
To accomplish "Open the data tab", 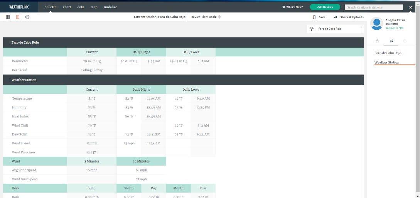I will (81, 7).
